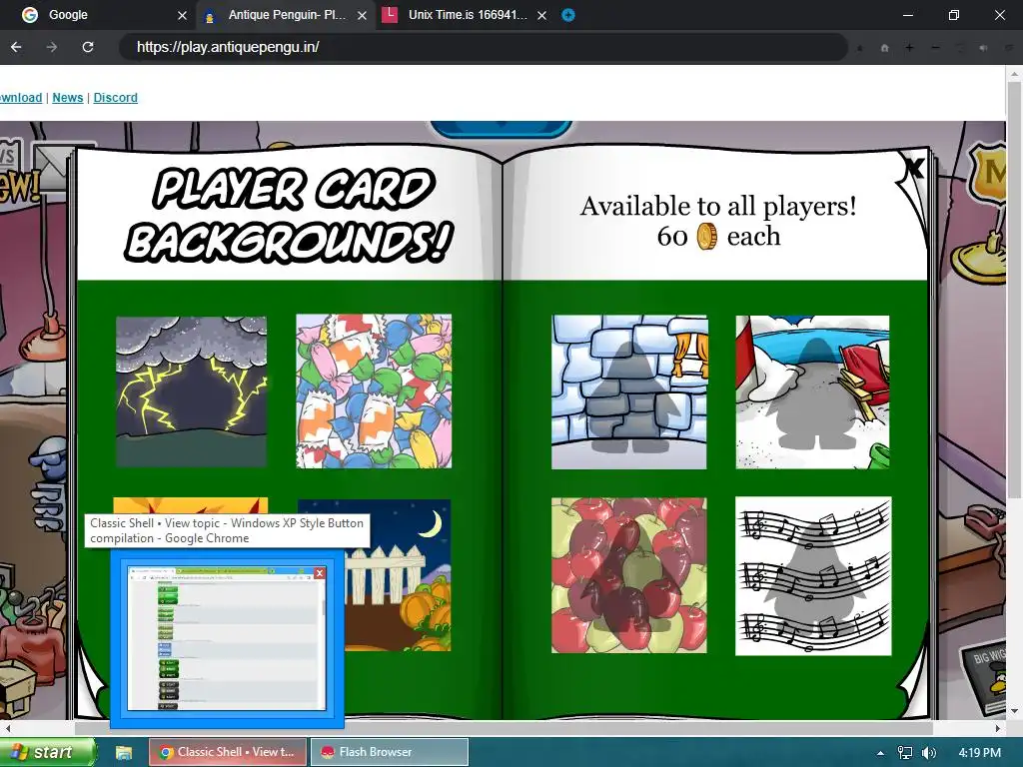Viewport: 1023px width, 767px height.
Task: Click the home icon in browser toolbar
Action: [x=885, y=48]
